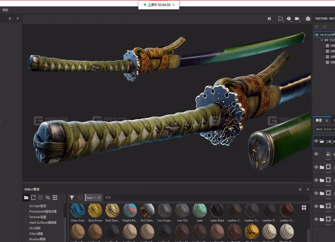Image resolution: width=335 pixels, height=242 pixels.
Task: Toggle the hidden-eye icon in the shelf toolbar
Action: 48,198
